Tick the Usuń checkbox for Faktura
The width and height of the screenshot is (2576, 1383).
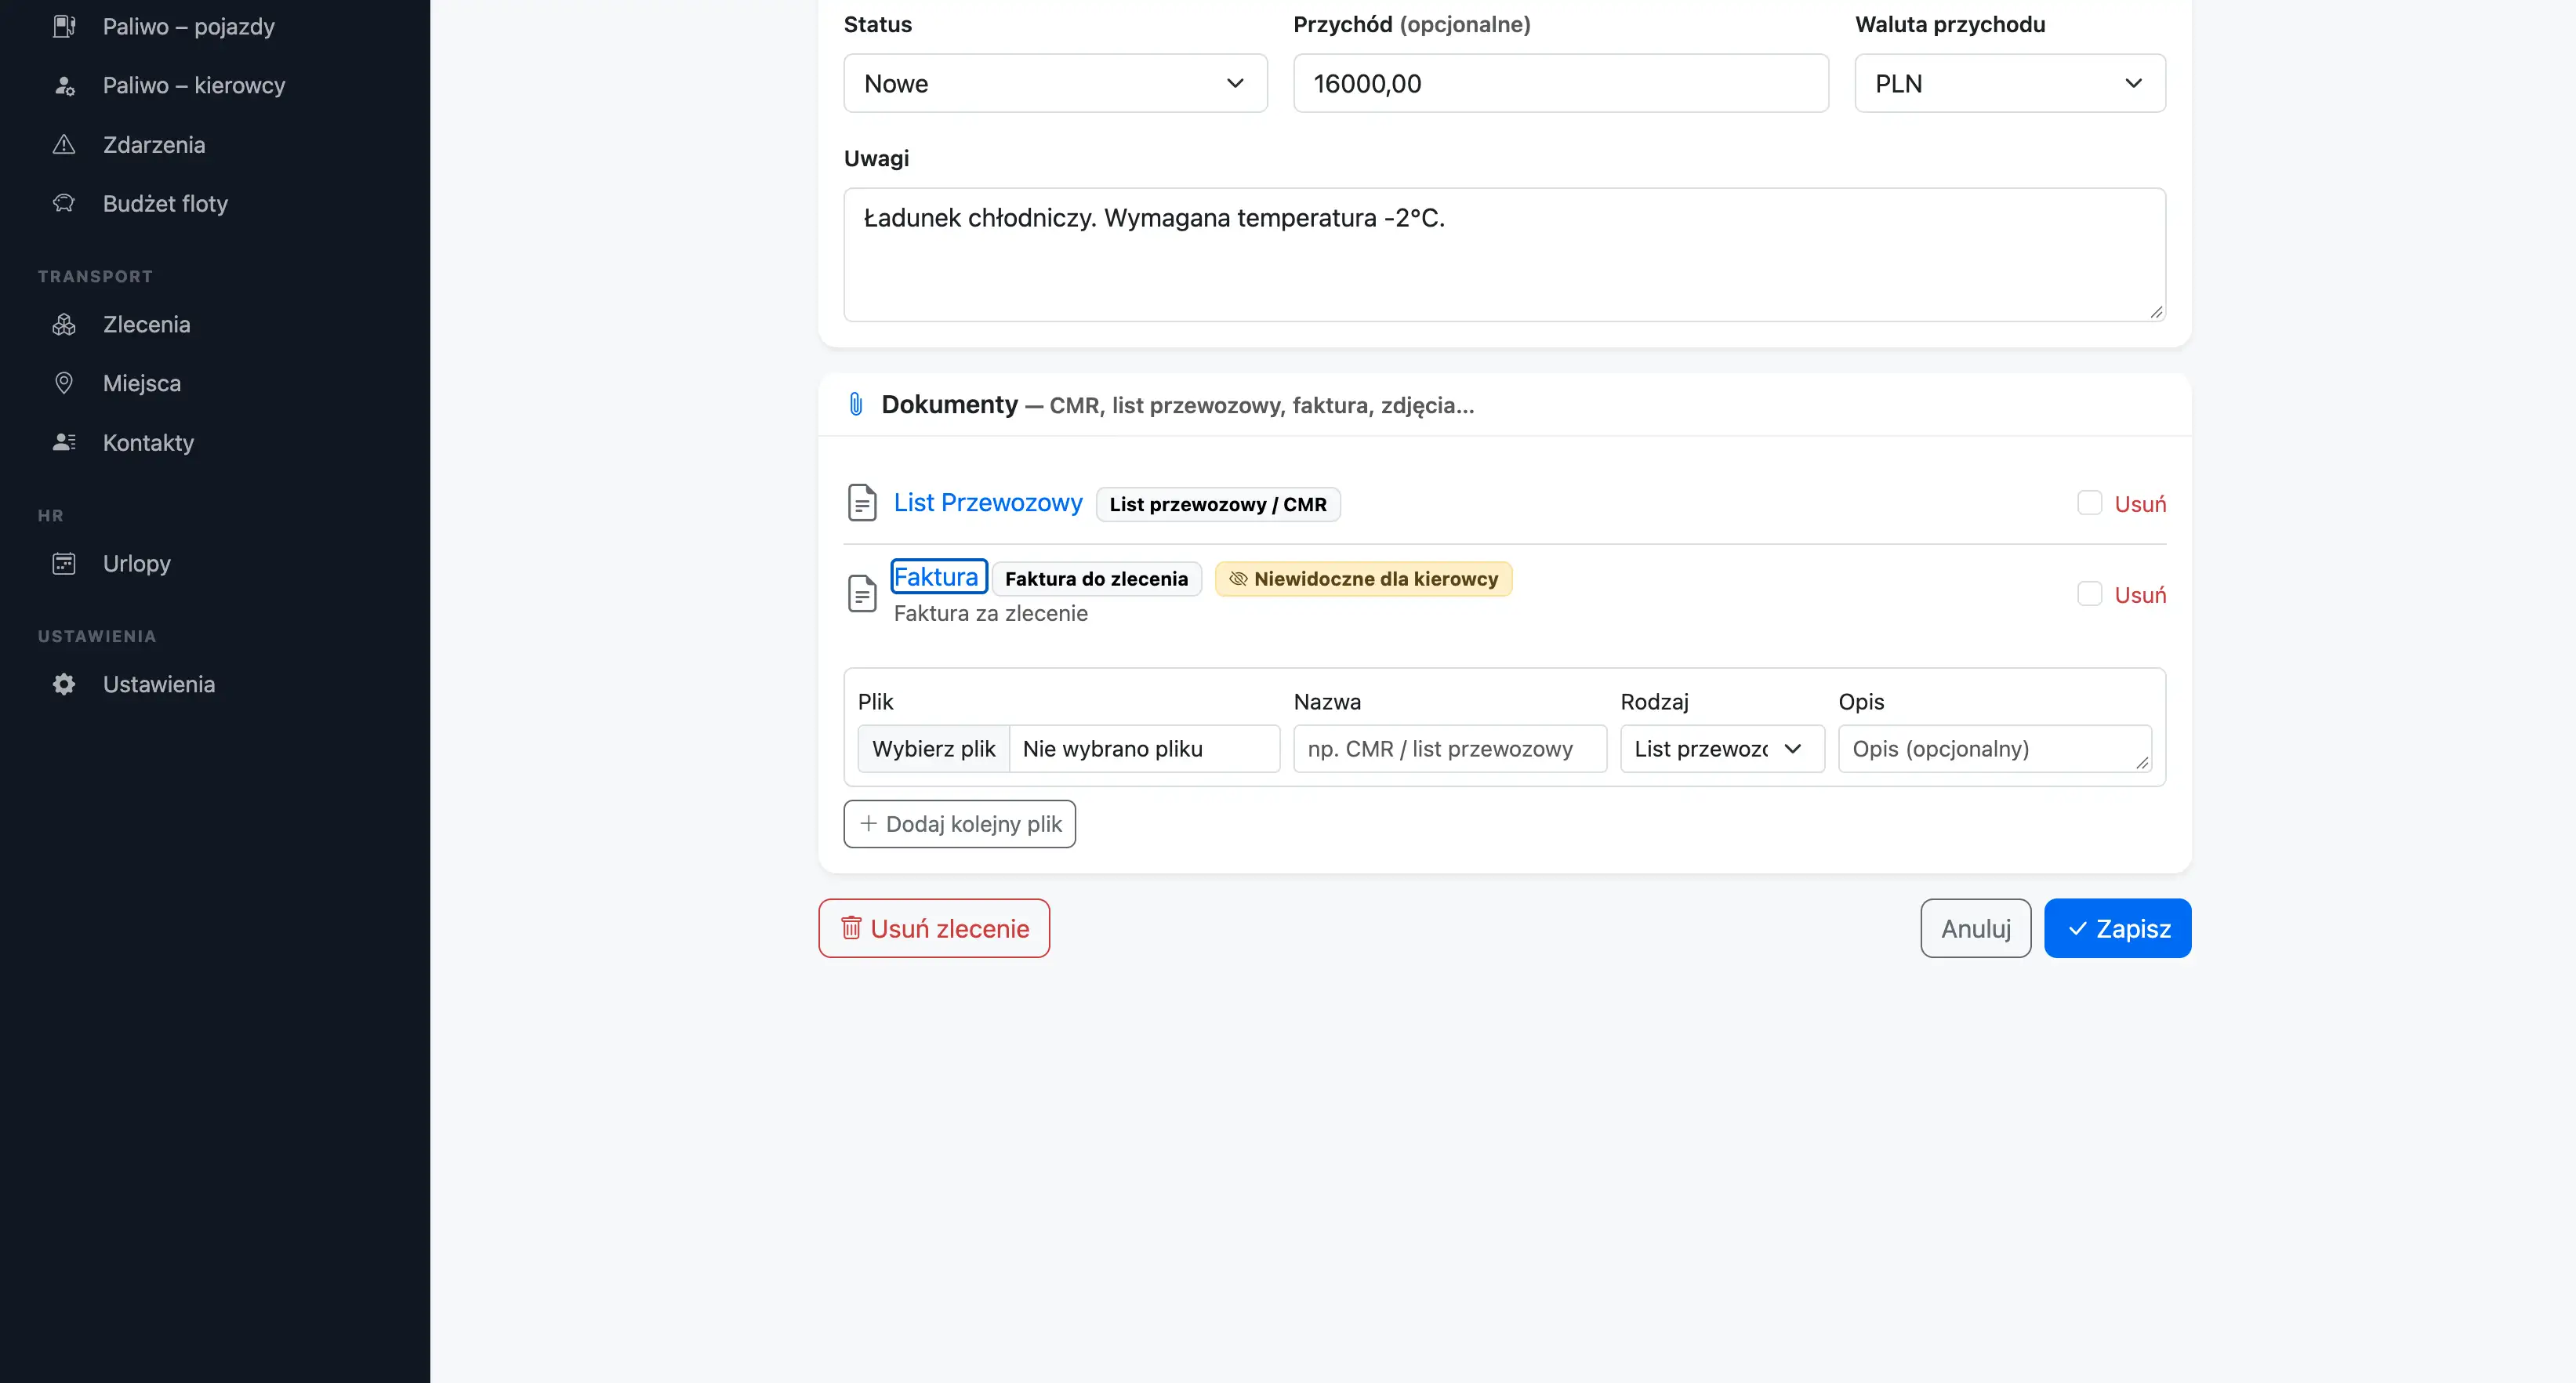[2089, 594]
